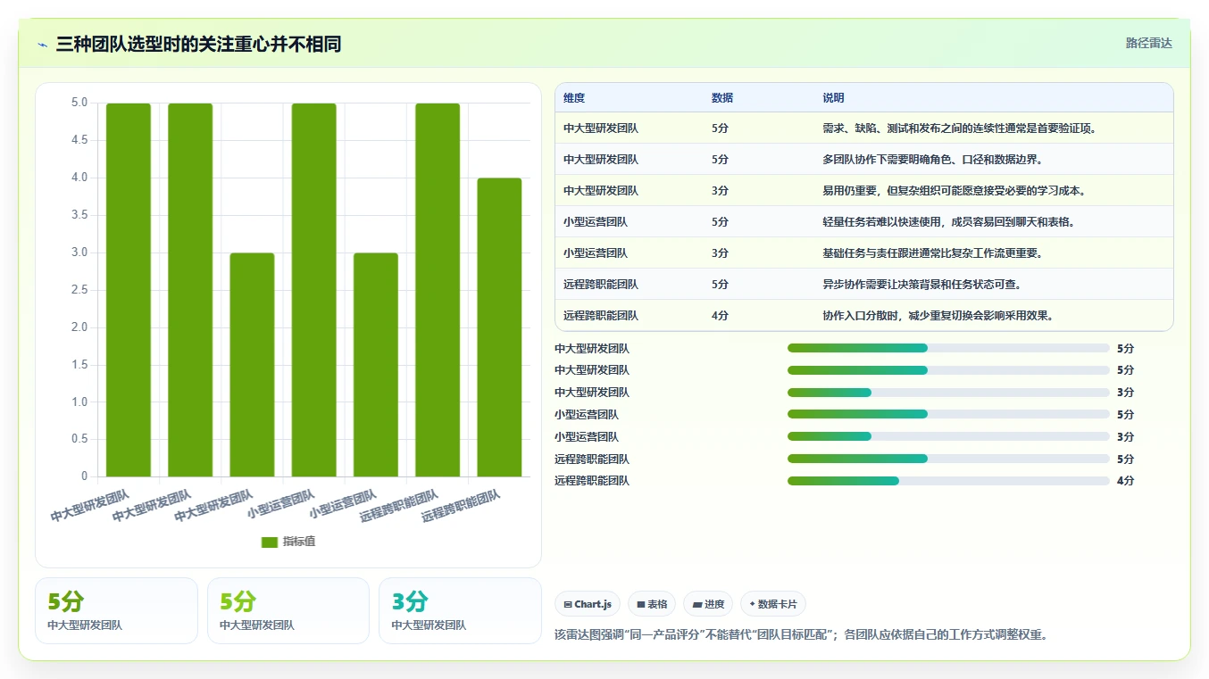Click the 数据 column header
The height and width of the screenshot is (679, 1209).
click(x=722, y=98)
